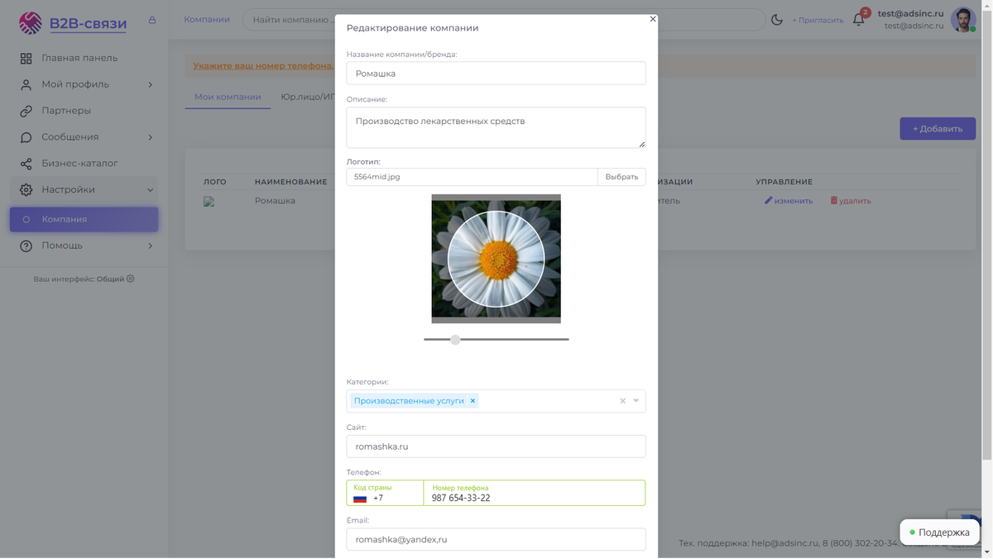
Task: Click Выбрать logo file button
Action: click(621, 177)
